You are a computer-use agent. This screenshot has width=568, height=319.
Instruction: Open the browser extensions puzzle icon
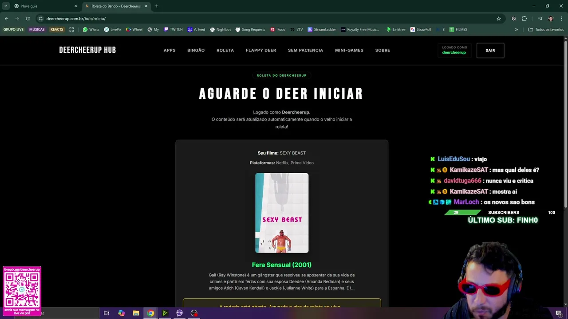pyautogui.click(x=525, y=19)
